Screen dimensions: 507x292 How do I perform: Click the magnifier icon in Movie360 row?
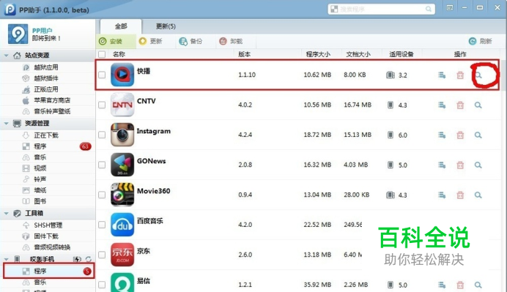pos(478,195)
